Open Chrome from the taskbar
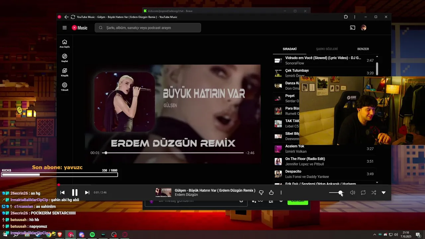The width and height of the screenshot is (425, 239). tap(49, 235)
